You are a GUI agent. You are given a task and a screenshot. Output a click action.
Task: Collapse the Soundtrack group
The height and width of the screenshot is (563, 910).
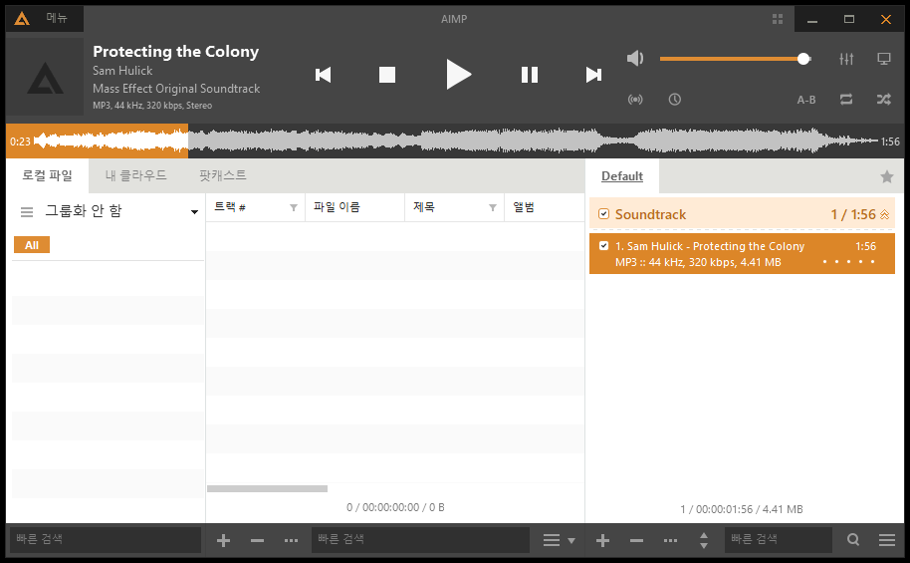(x=884, y=214)
